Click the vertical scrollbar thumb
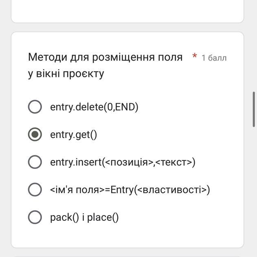The image size is (257, 257). (254, 109)
